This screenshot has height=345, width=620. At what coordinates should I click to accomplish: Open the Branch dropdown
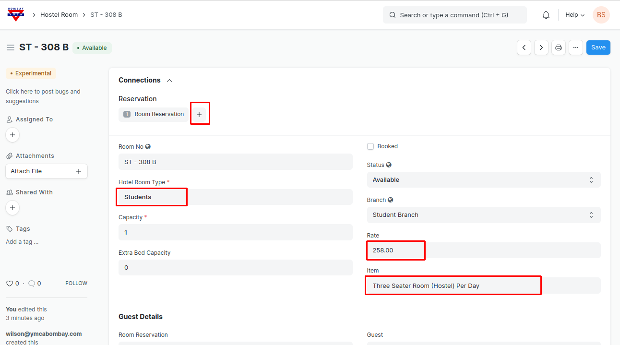pyautogui.click(x=483, y=215)
